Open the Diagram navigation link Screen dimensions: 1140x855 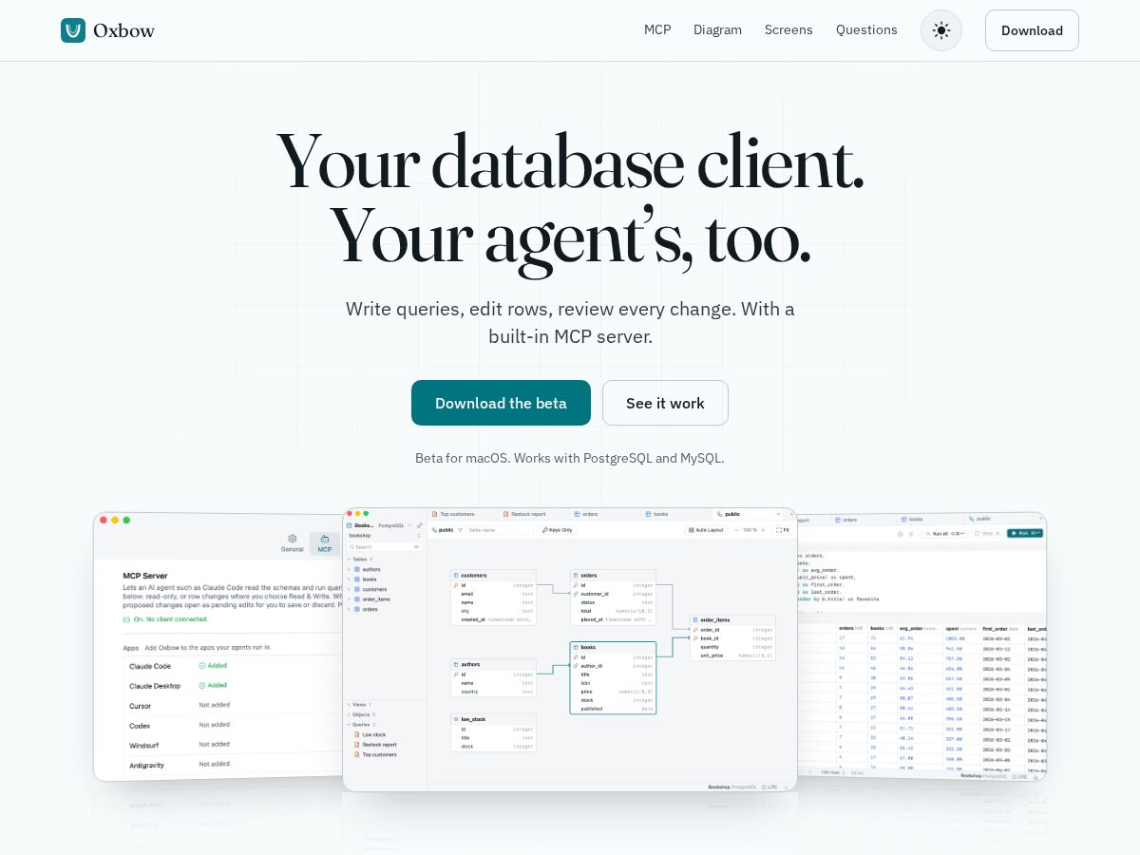(x=717, y=29)
